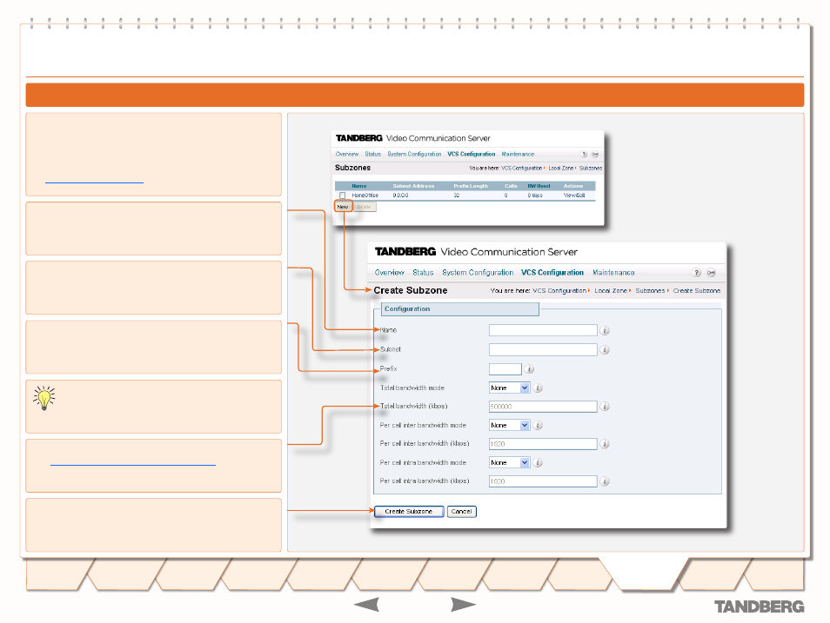This screenshot has height=623, width=830.
Task: Open Overview menu in Create Subzone window
Action: (389, 273)
